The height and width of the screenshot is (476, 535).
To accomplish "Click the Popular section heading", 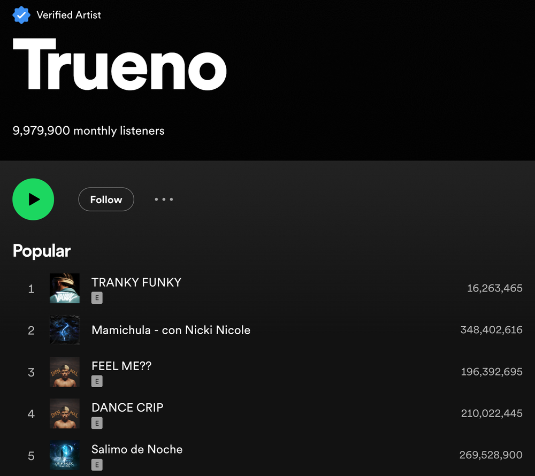I will 42,251.
